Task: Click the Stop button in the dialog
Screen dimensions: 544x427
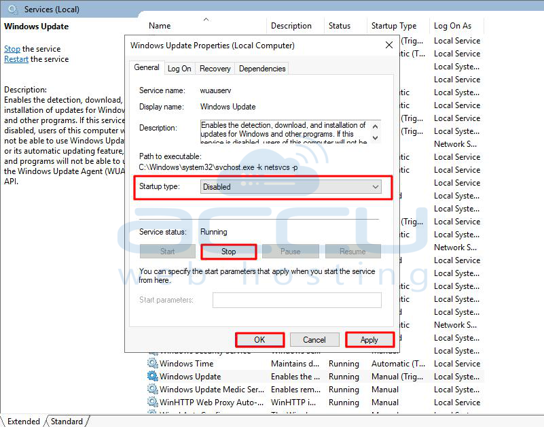Action: 229,252
